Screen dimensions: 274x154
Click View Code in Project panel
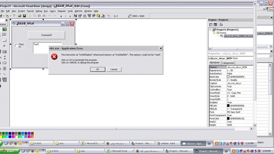(x=211, y=25)
